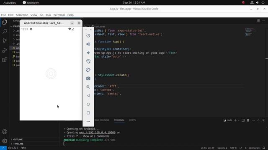Add a new terminal with plus icon
Screen dimensions: 268x150
tap(235, 120)
